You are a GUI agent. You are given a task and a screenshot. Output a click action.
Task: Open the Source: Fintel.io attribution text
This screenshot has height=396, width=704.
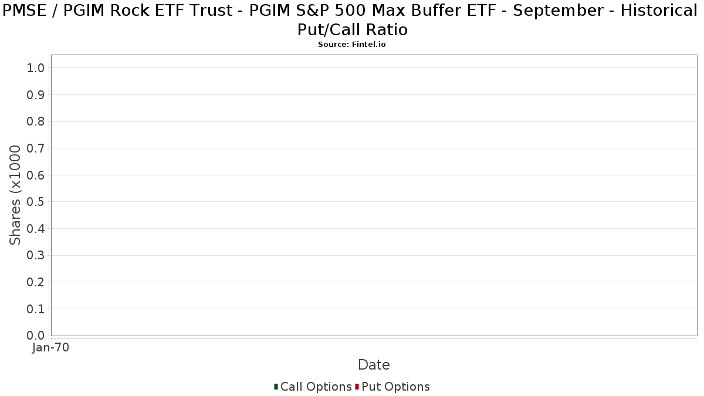coord(352,45)
